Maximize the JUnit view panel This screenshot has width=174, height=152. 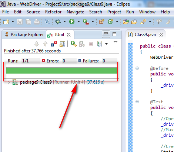click(114, 34)
